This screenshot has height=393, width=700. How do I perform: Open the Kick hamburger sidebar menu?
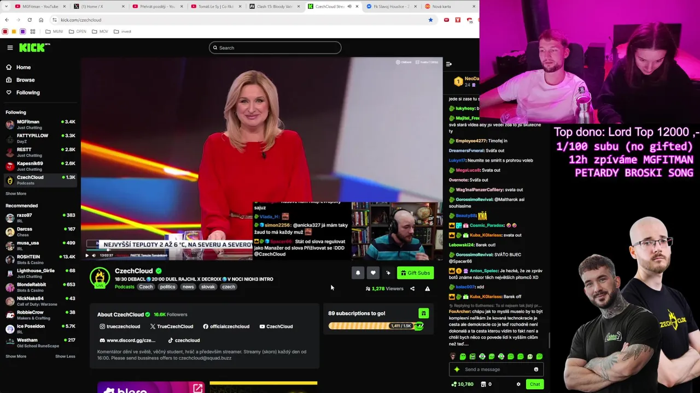tap(10, 47)
